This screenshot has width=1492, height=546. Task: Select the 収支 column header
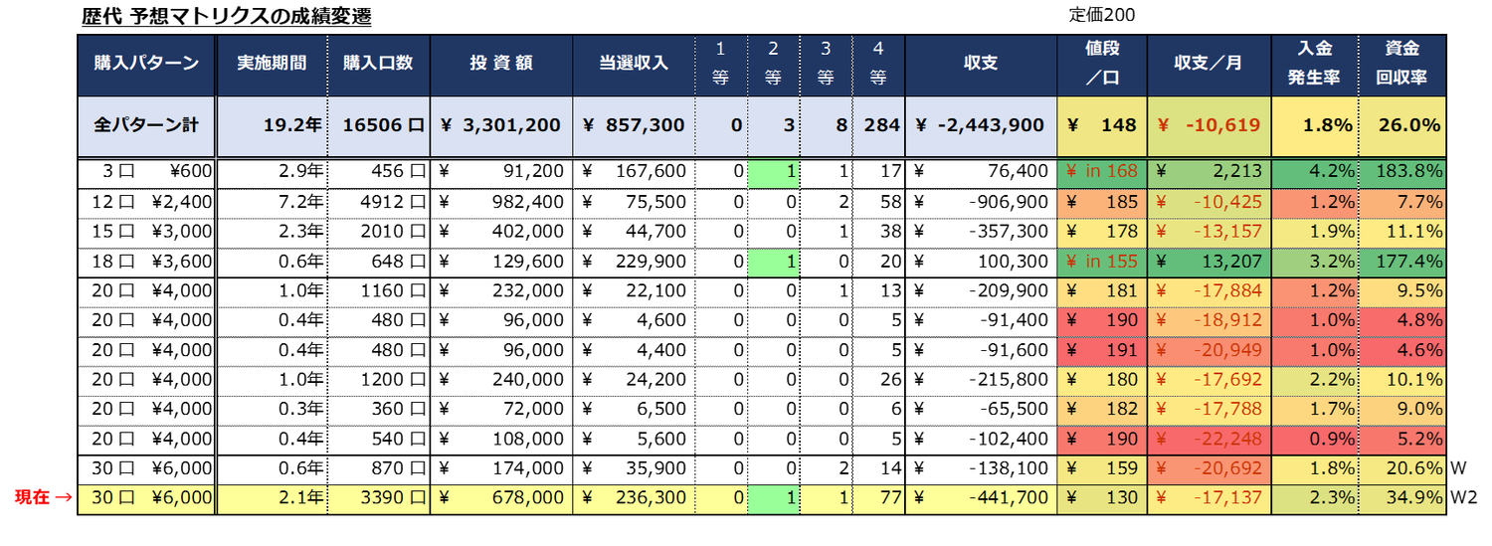click(981, 63)
